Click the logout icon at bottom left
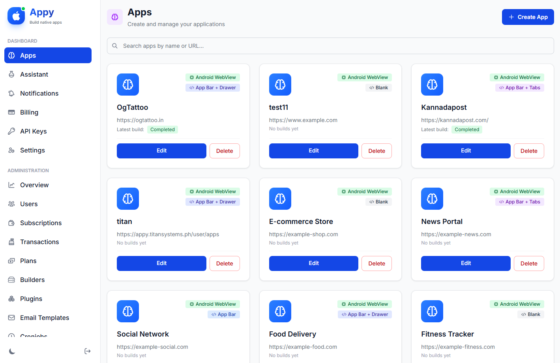 87,351
